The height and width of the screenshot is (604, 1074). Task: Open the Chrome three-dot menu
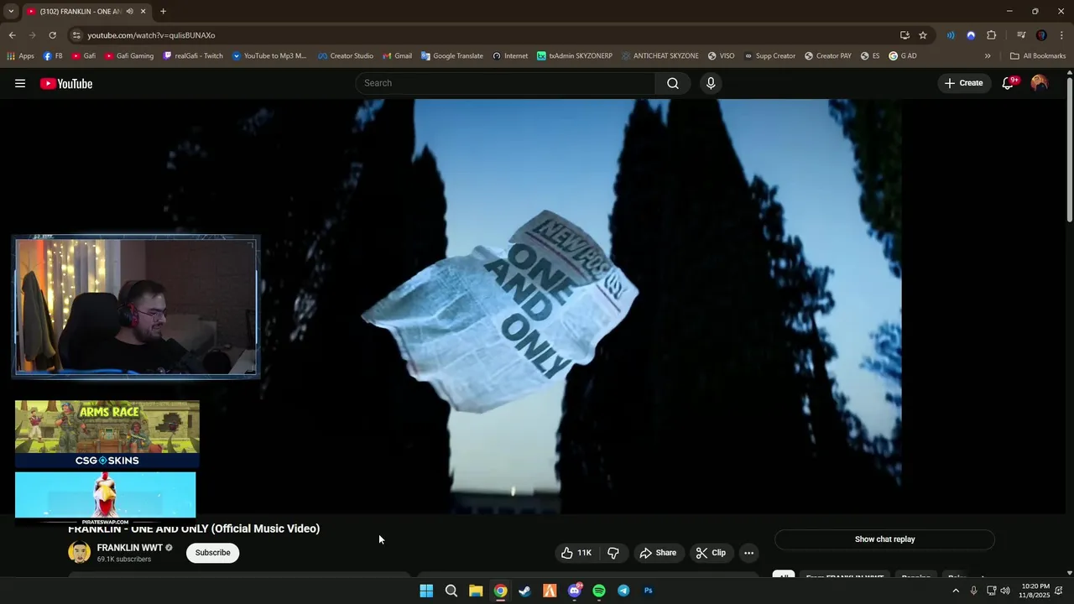[x=1061, y=35]
